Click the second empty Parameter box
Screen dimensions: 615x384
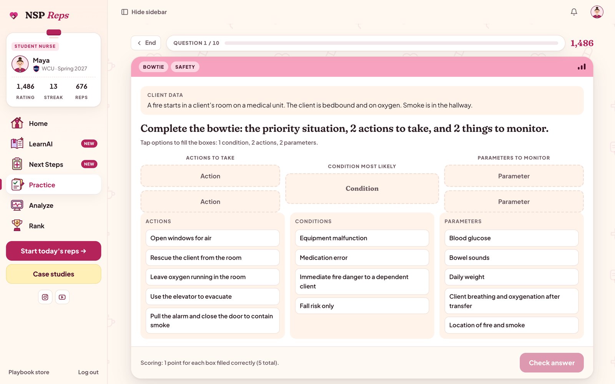point(514,202)
